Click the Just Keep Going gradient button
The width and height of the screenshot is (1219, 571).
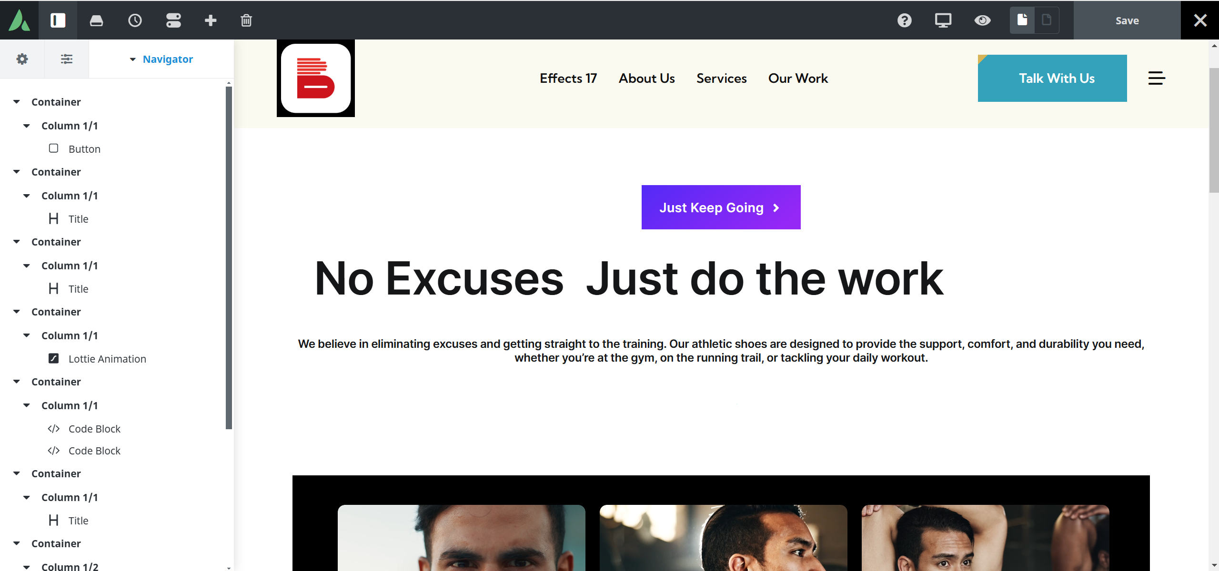click(x=721, y=207)
